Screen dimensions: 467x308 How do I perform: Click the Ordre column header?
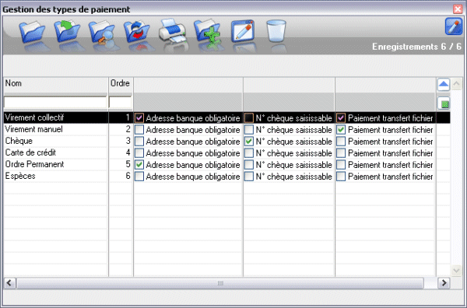(x=121, y=85)
